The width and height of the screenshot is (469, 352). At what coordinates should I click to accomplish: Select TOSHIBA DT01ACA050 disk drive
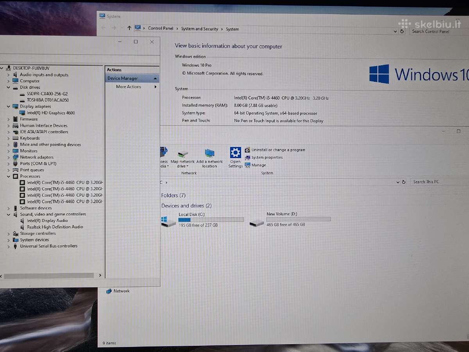(48, 100)
